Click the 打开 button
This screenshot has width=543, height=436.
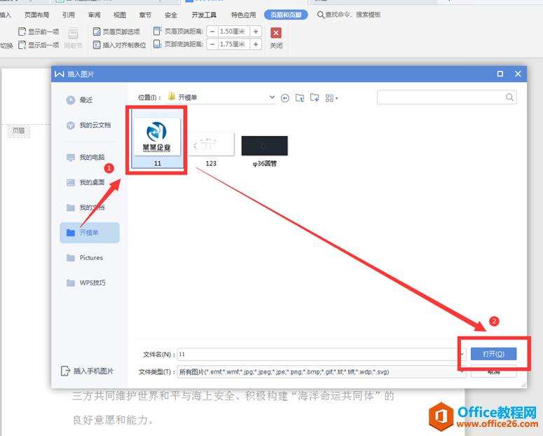pos(493,354)
